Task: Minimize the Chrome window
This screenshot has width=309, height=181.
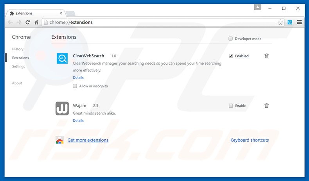Action: coord(270,8)
